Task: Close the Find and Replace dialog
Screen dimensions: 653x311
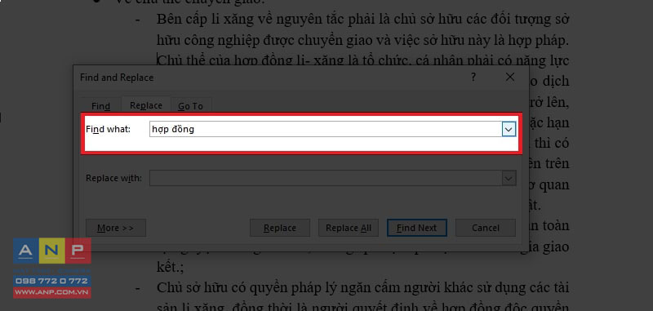Action: pos(510,77)
